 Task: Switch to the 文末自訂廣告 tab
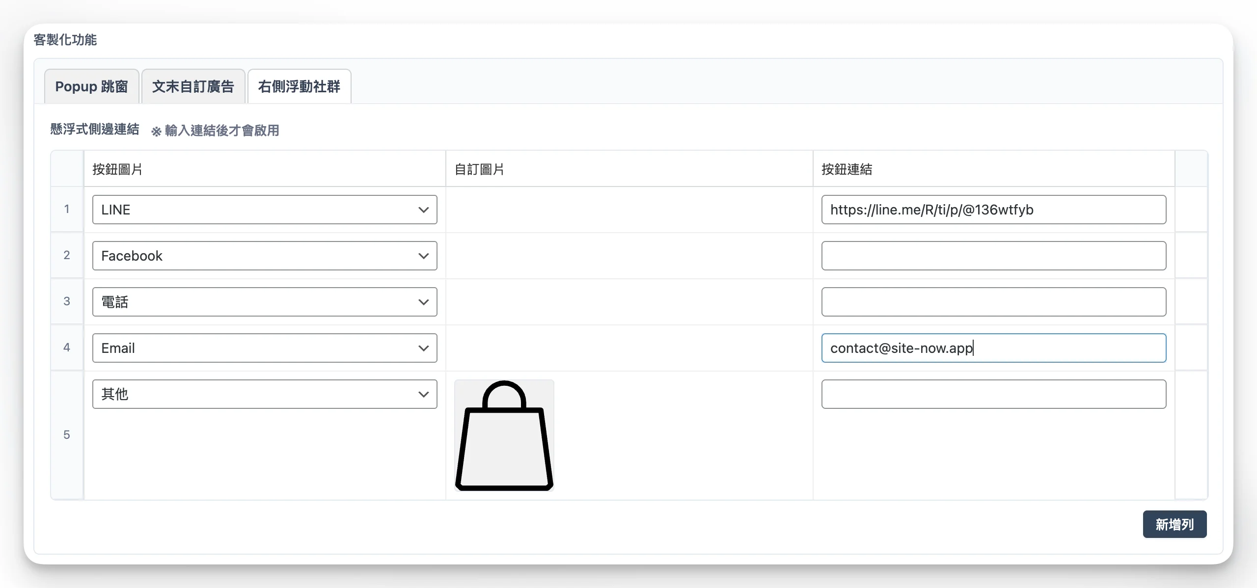(x=193, y=87)
